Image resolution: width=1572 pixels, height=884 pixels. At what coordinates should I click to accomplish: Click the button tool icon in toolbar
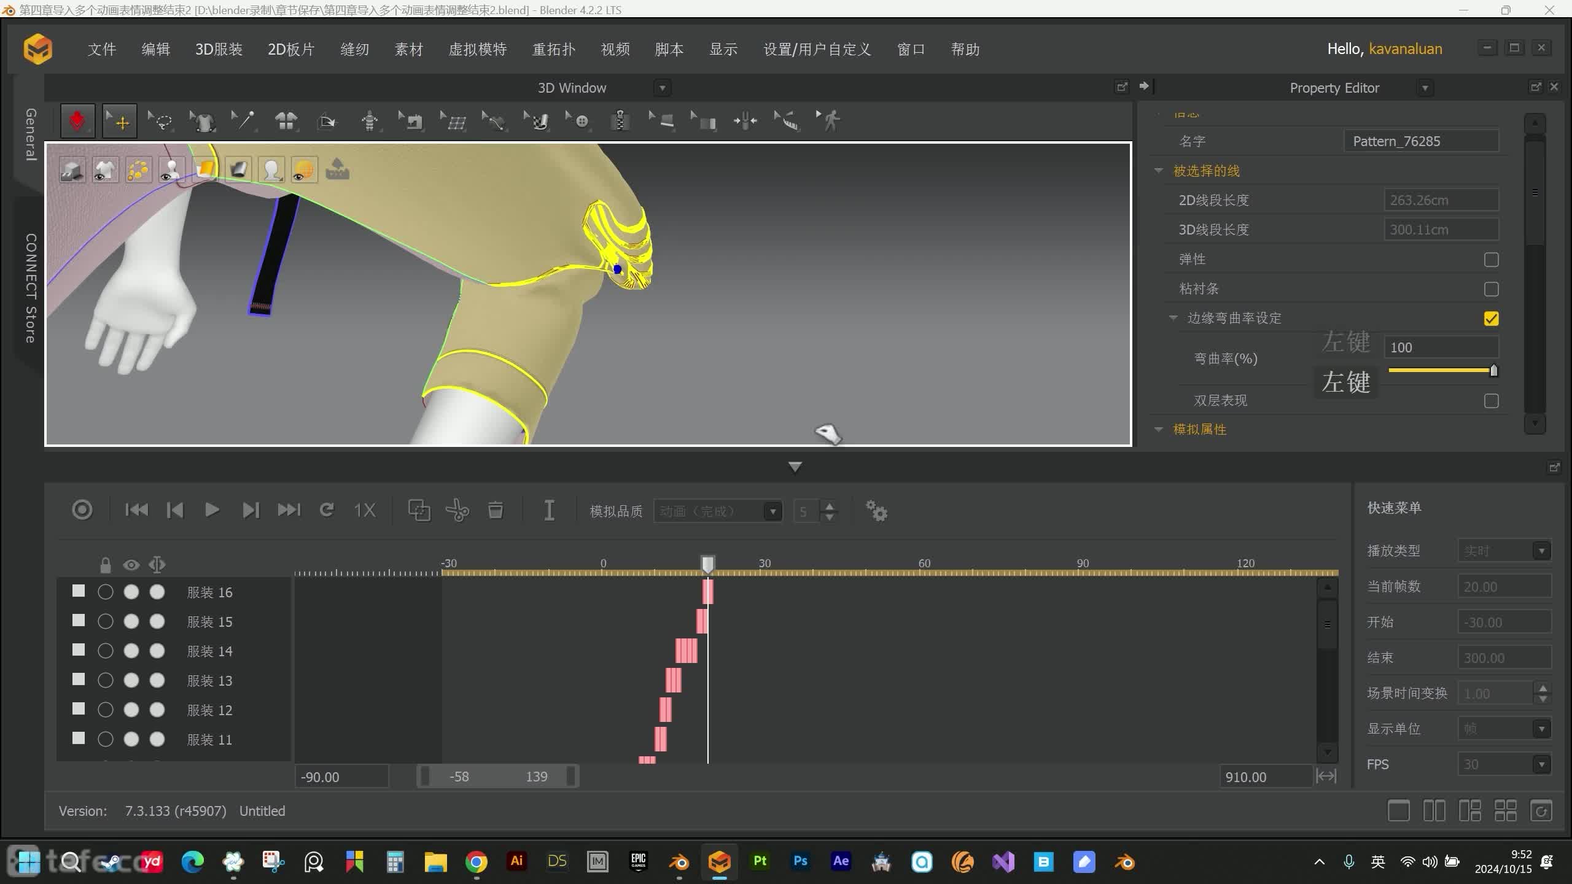tap(578, 120)
